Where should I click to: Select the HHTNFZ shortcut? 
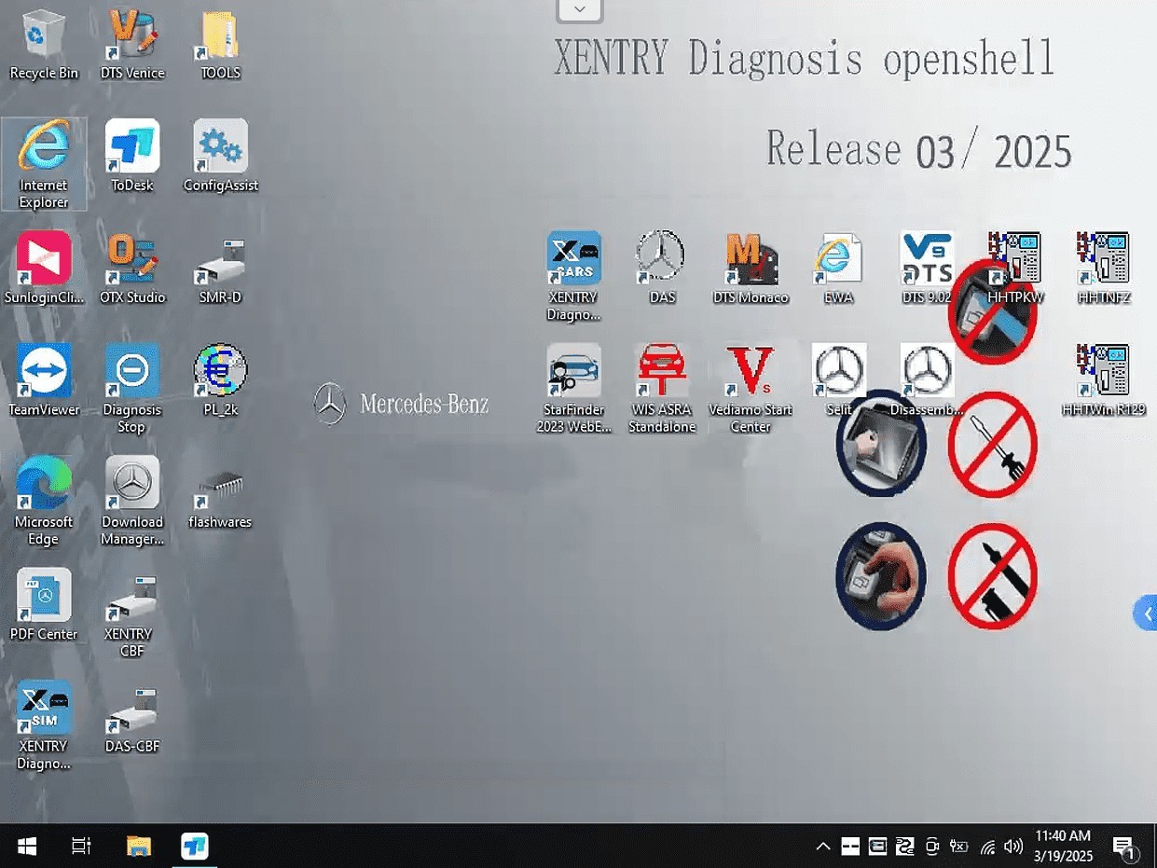point(1103,269)
